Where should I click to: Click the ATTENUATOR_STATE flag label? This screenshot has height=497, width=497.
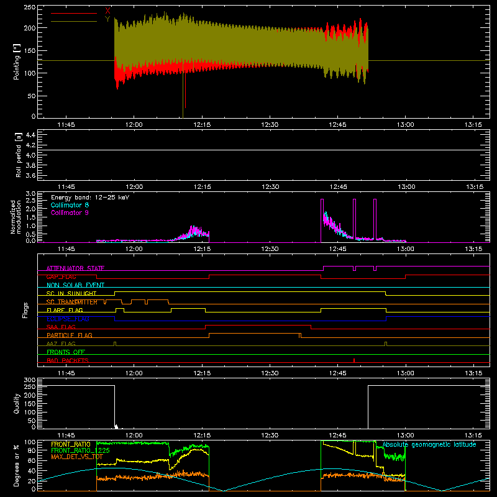click(x=75, y=268)
